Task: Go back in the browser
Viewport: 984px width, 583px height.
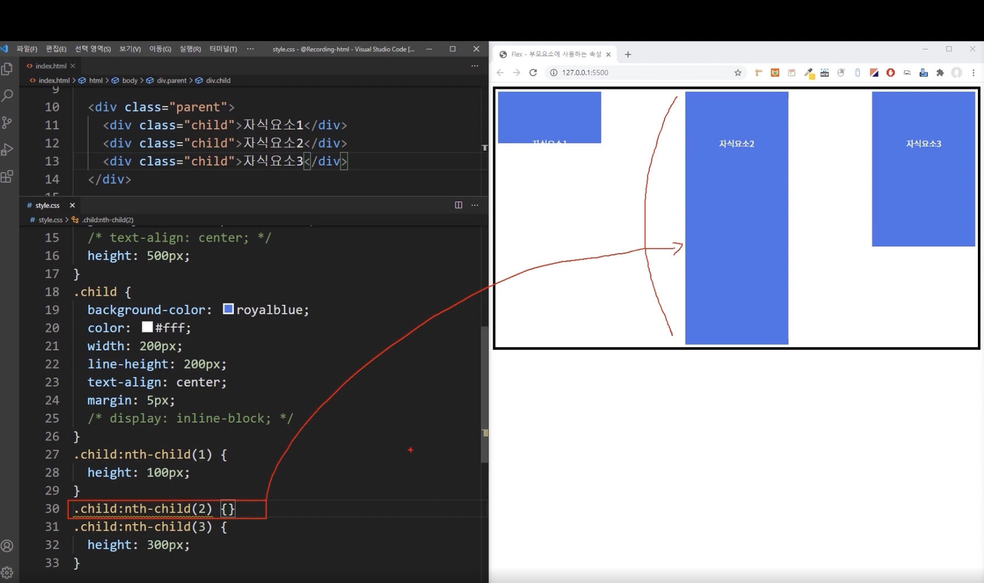Action: point(500,73)
